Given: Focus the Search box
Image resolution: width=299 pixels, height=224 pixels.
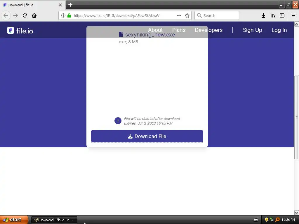Looking at the screenshot, I should 217,15.
